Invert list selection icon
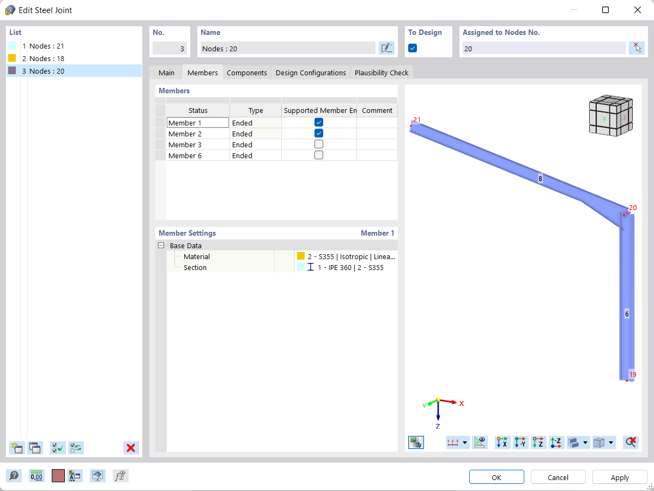The width and height of the screenshot is (654, 491). [76, 448]
